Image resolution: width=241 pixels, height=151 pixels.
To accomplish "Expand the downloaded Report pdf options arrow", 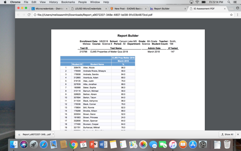I will coord(53,134).
